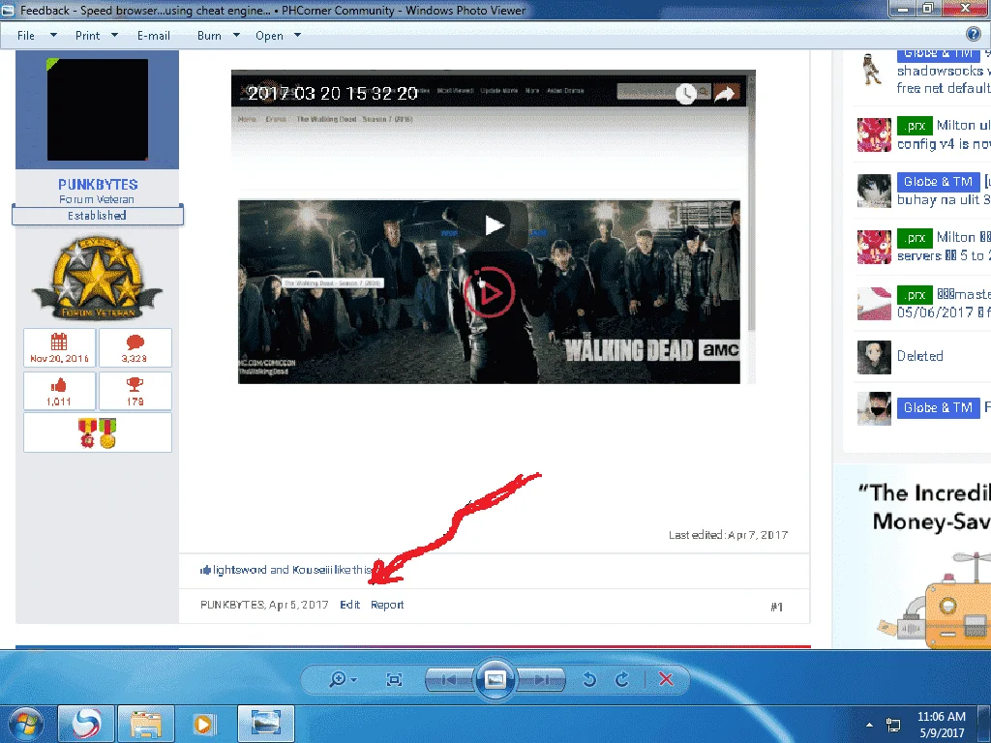Go to the previous photo

[x=449, y=680]
